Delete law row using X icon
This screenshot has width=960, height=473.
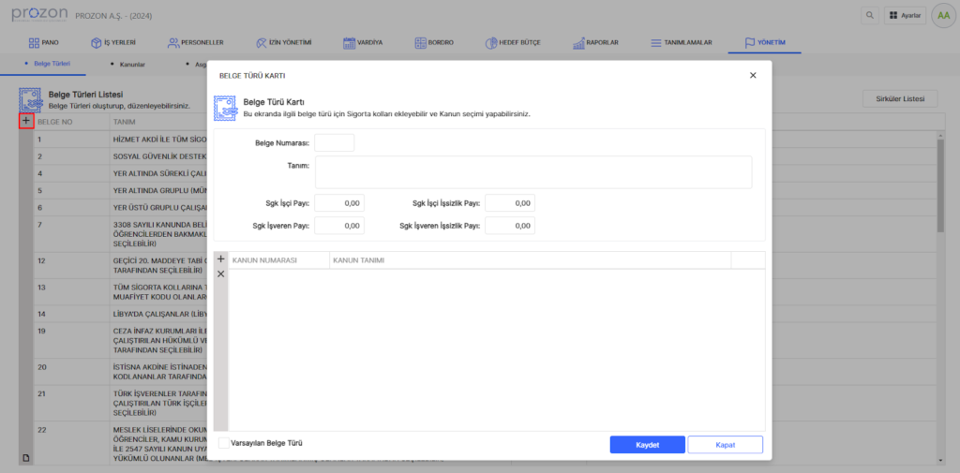coord(221,273)
